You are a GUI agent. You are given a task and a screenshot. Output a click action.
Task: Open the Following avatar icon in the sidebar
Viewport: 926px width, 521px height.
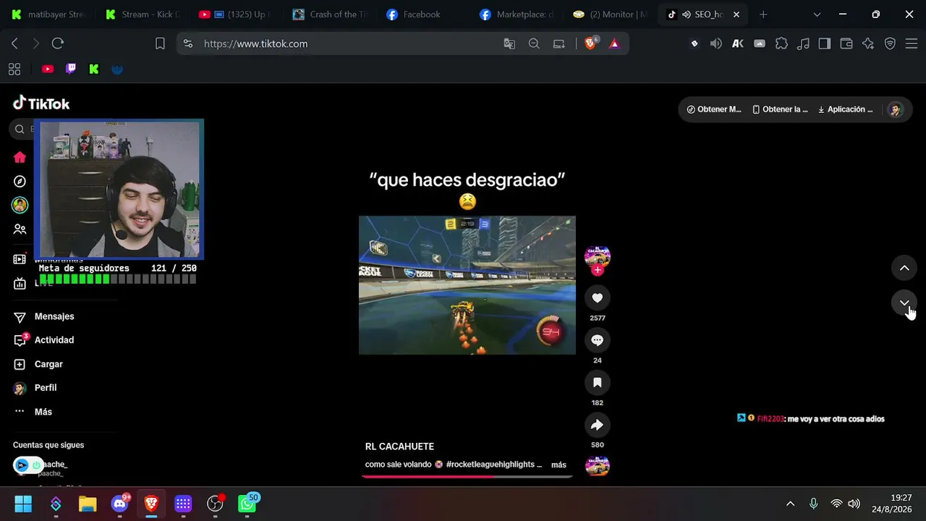[x=20, y=206]
